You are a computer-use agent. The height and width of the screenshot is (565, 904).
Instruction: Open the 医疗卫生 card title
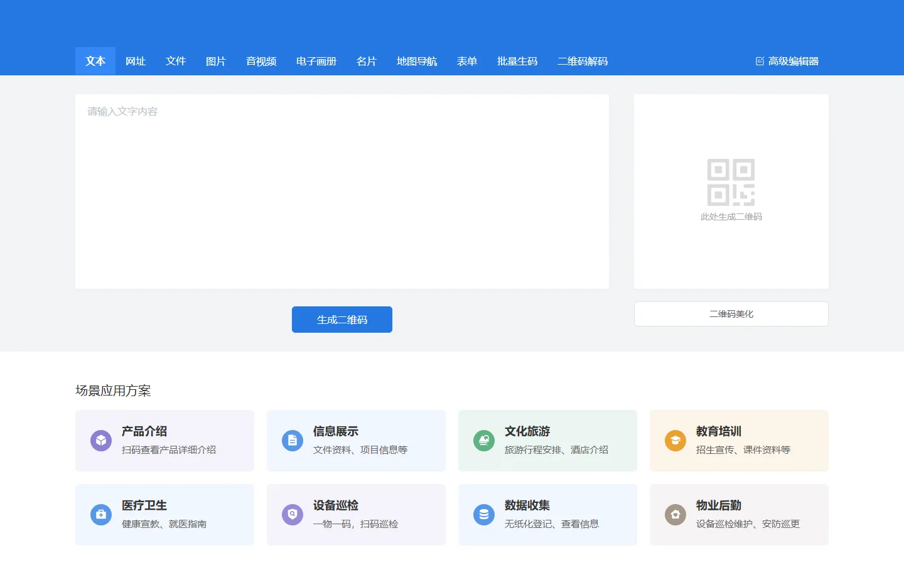point(144,505)
